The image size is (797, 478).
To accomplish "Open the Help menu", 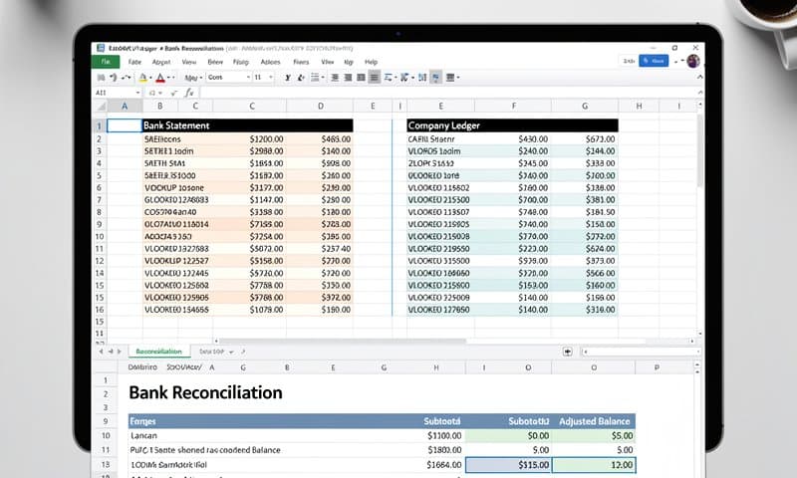I will point(371,62).
